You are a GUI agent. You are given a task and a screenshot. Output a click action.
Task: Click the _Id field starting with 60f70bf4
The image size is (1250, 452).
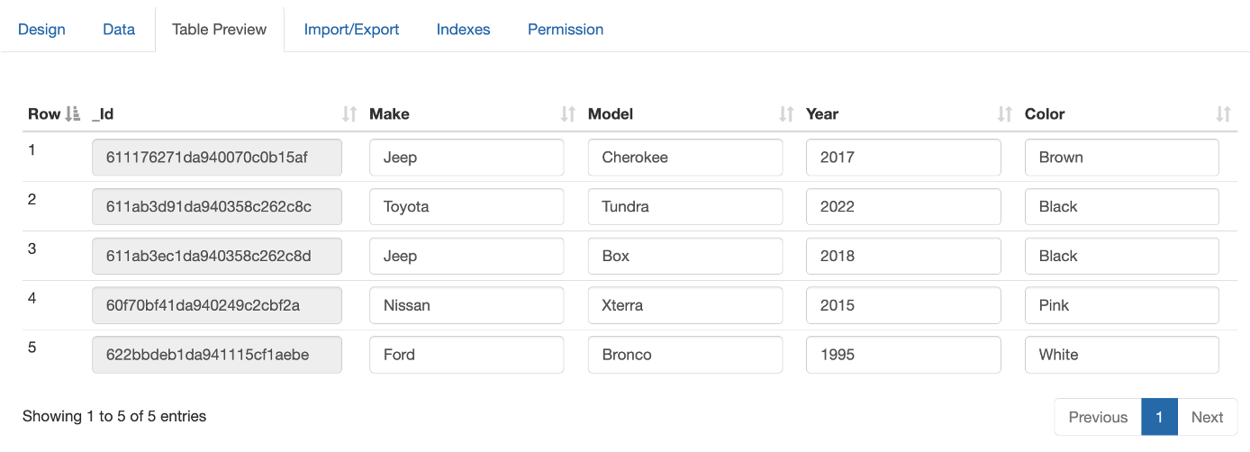[x=217, y=306]
